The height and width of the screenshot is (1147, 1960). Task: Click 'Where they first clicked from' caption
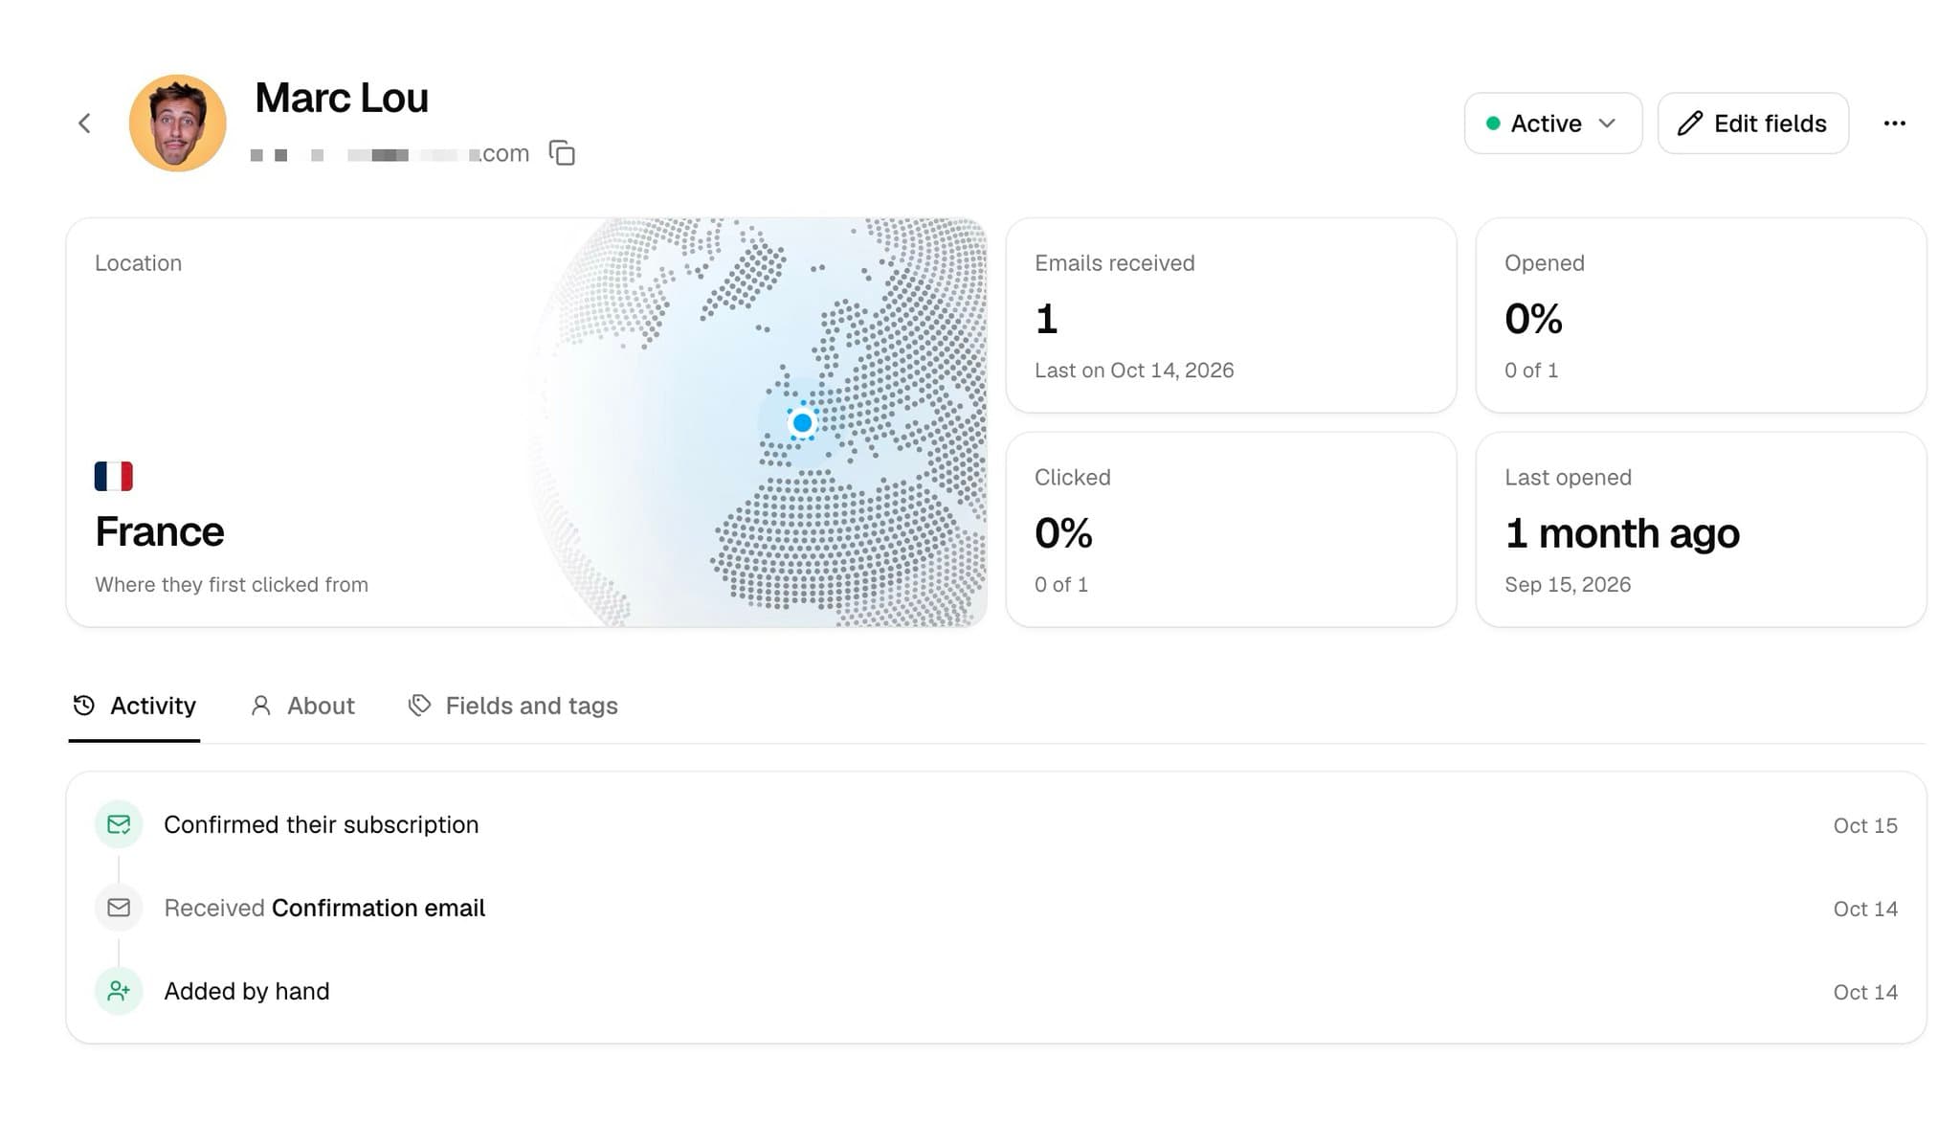pos(232,584)
